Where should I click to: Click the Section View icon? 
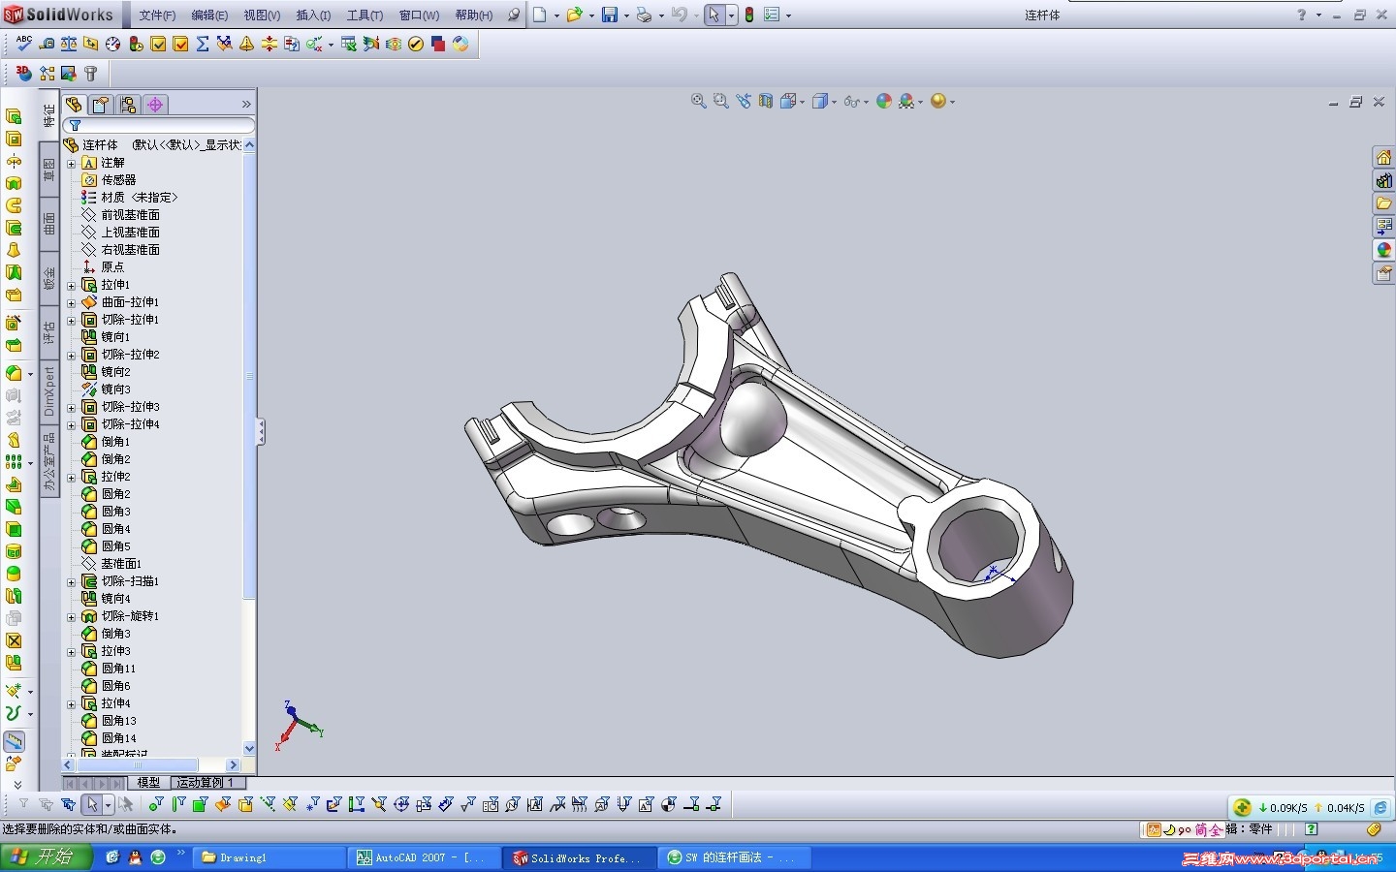click(766, 101)
